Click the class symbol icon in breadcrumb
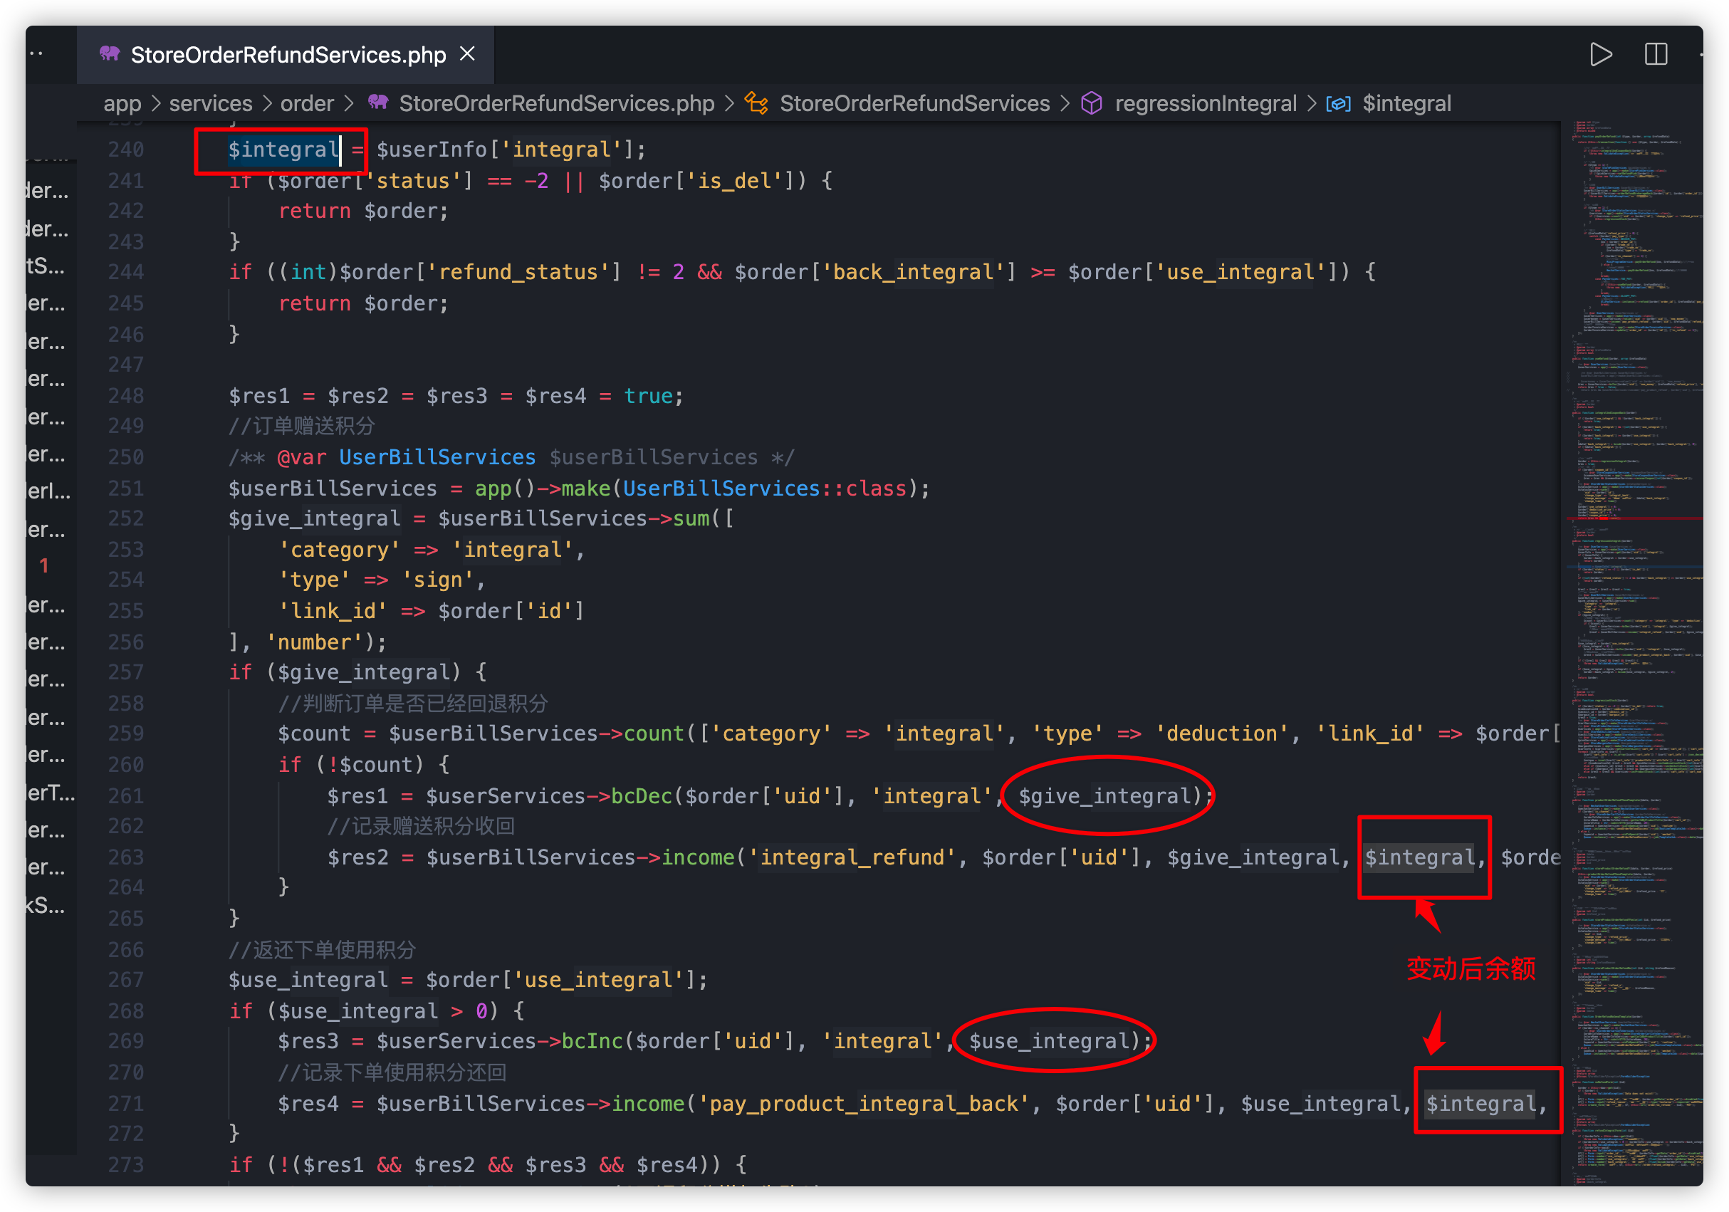 757,103
